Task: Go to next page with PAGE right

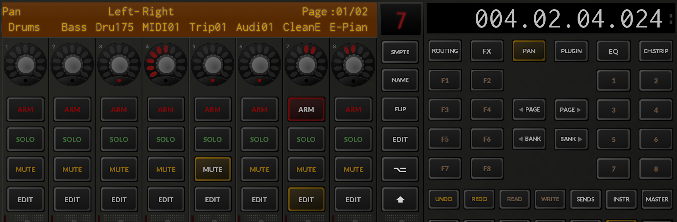Action: click(571, 110)
